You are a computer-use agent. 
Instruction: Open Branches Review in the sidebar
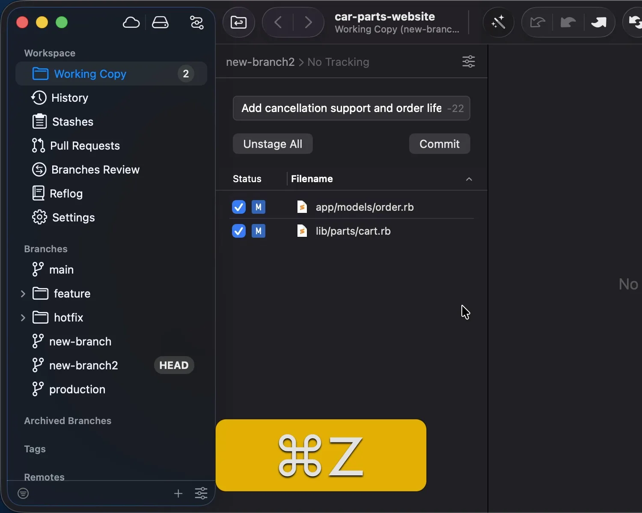pos(111,170)
